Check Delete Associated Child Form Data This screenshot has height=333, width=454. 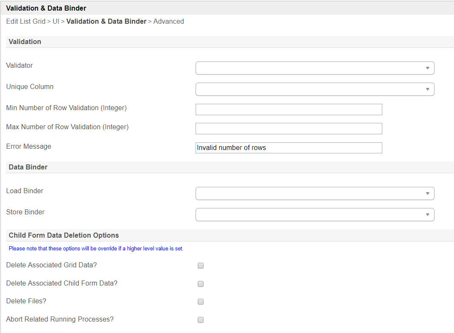pyautogui.click(x=201, y=284)
